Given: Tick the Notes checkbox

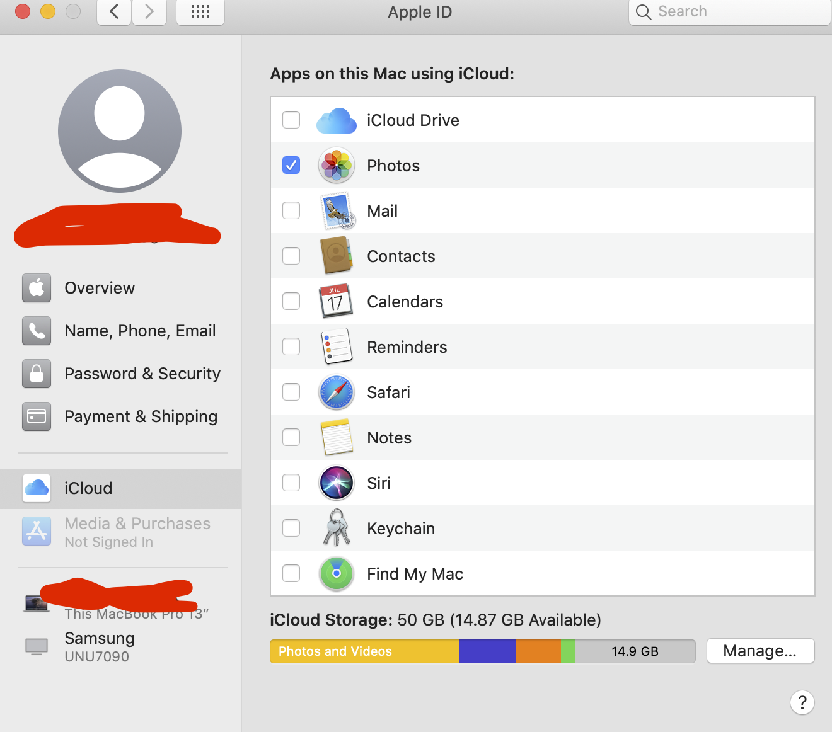Looking at the screenshot, I should point(291,437).
